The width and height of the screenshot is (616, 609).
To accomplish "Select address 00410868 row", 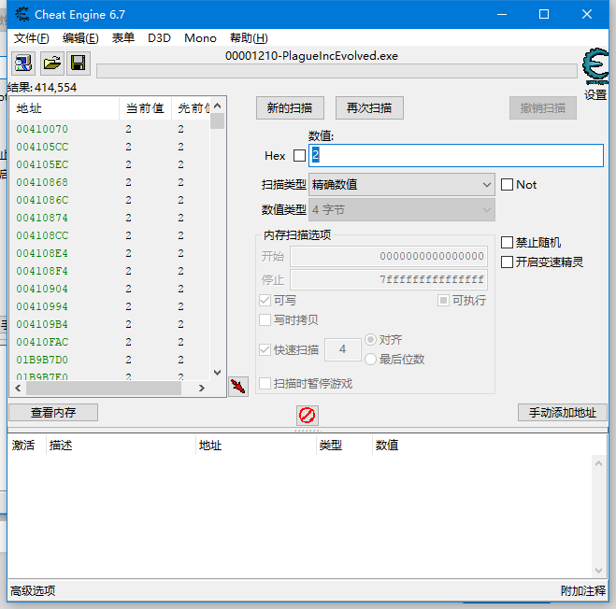I will pos(110,182).
